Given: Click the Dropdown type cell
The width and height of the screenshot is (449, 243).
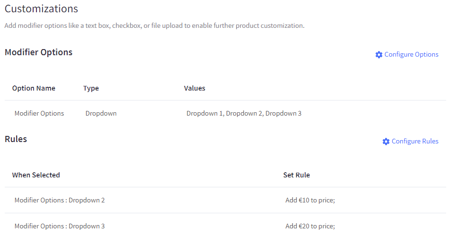Looking at the screenshot, I should (101, 113).
